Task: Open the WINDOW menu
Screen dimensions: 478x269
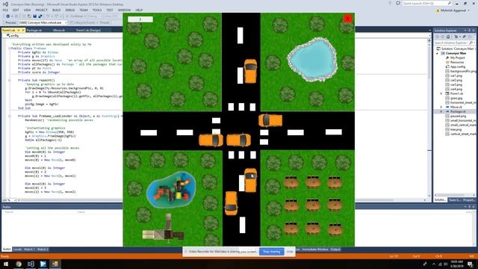Action: tap(124, 10)
